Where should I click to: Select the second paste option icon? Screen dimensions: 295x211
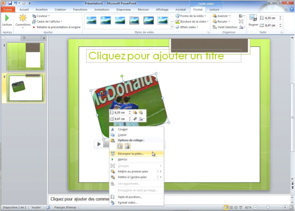pos(127,146)
